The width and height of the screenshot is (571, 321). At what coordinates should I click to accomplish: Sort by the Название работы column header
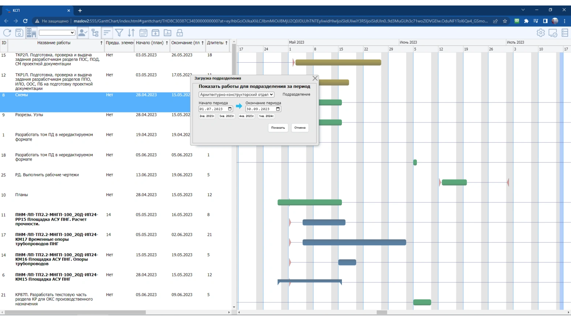pyautogui.click(x=54, y=43)
